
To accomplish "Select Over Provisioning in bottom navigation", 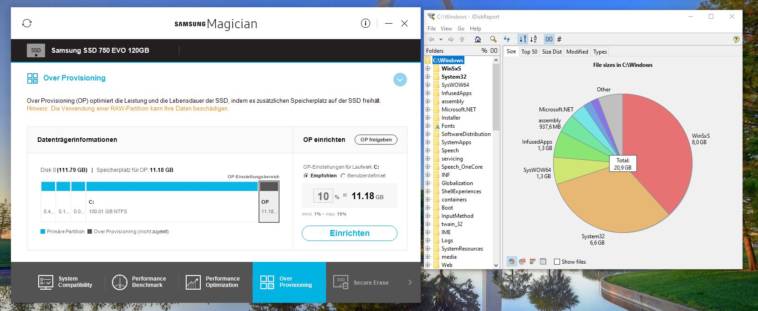I will pos(289,282).
